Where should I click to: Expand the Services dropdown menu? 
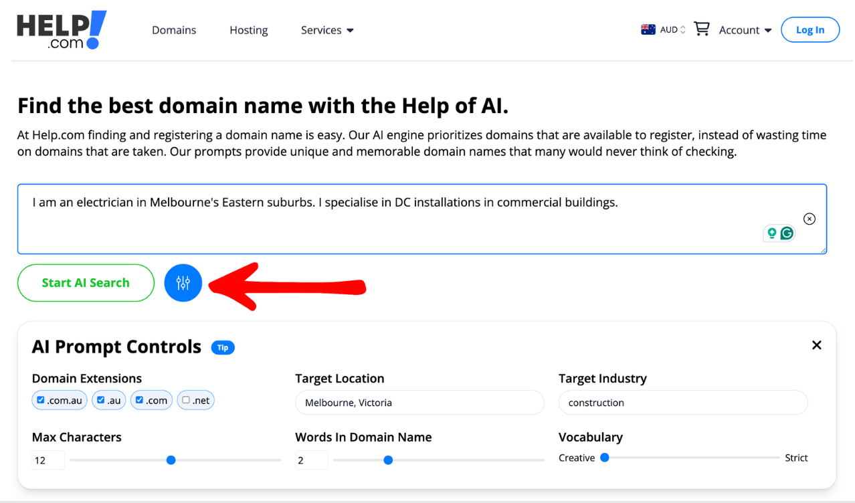pyautogui.click(x=327, y=30)
